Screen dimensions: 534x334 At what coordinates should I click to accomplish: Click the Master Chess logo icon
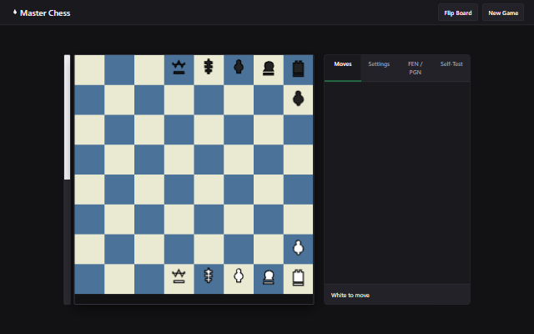[15, 13]
